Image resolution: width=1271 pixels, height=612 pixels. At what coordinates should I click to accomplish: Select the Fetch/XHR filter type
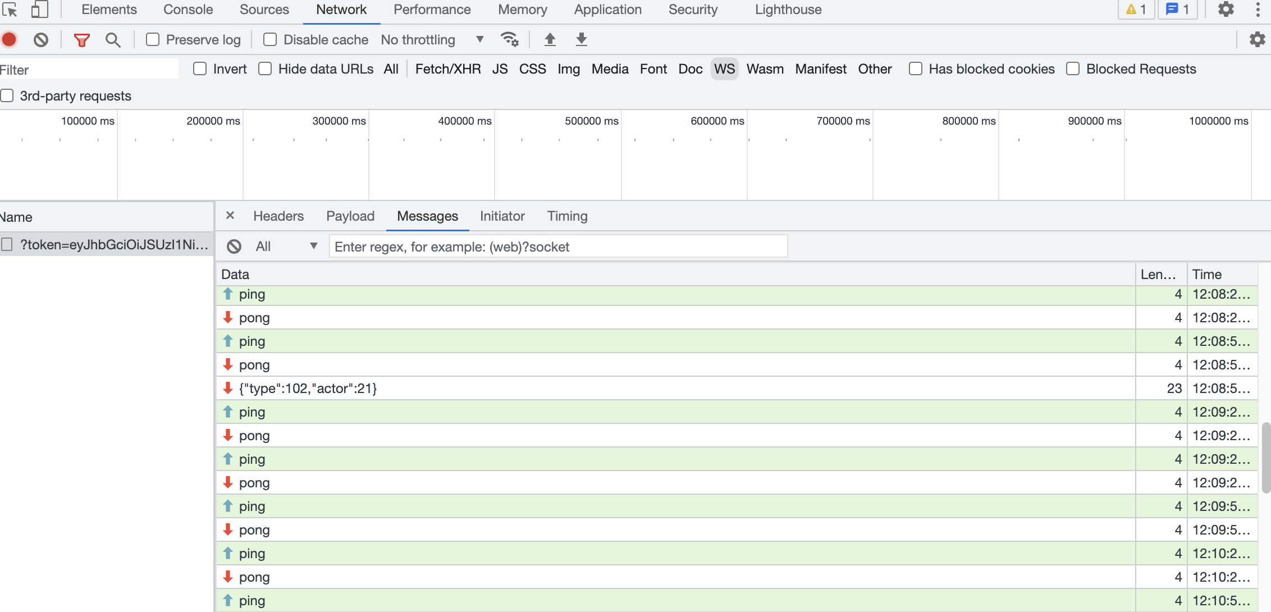447,69
